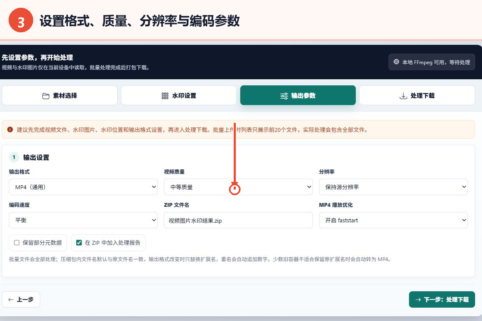Open the MP4 播放优化 faststart dropdown
The width and height of the screenshot is (482, 321).
click(394, 220)
